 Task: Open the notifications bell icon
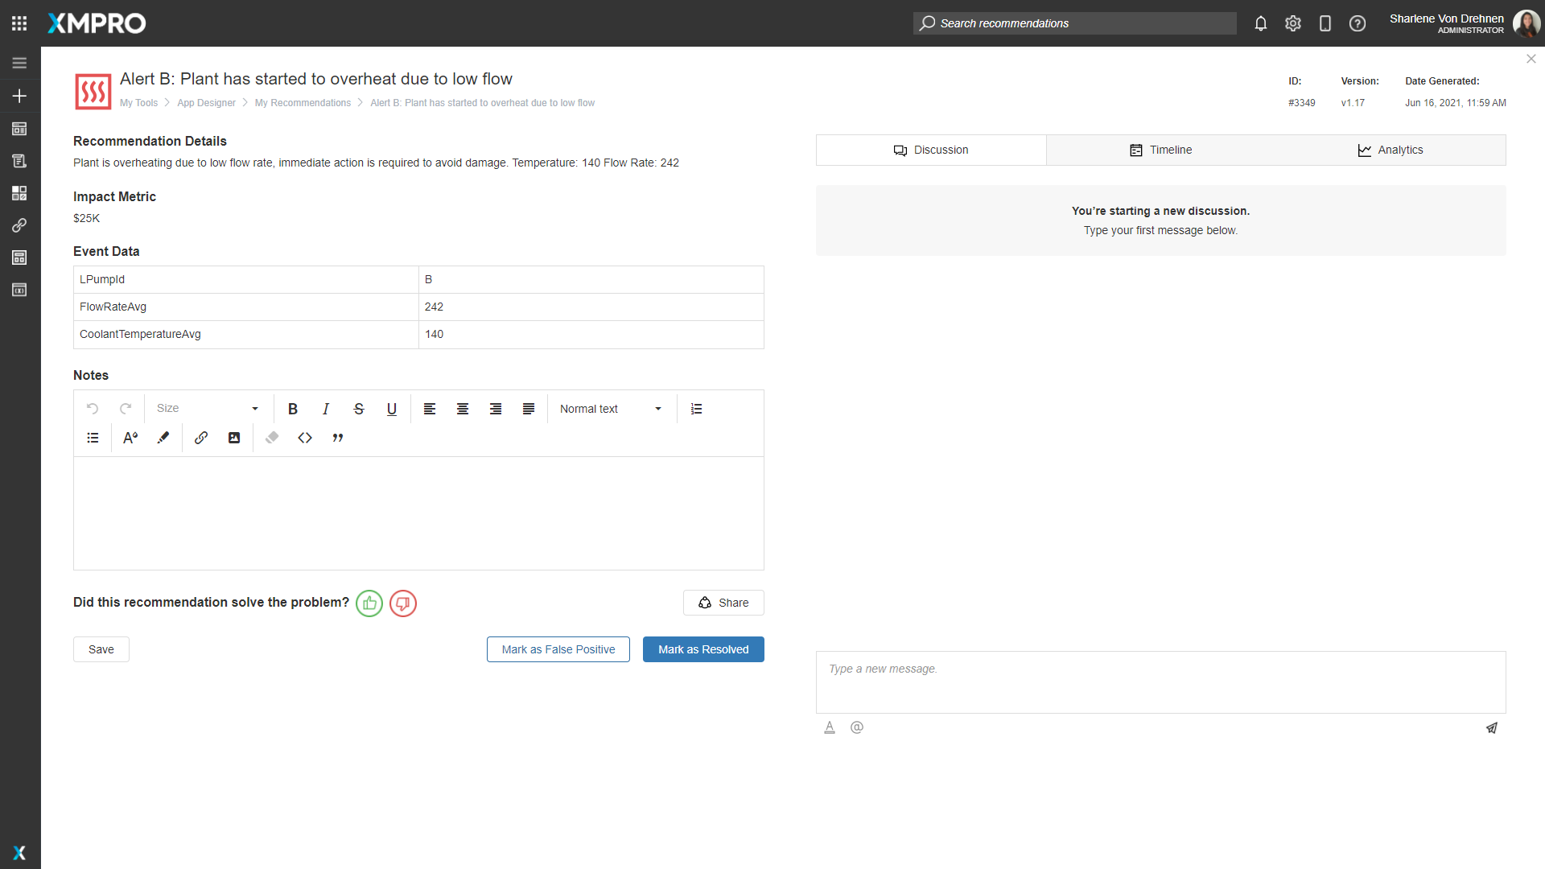1261,23
